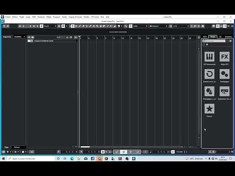This screenshot has height=176, width=235.
Task: Select the Range Selection tool
Action: tap(76, 26)
